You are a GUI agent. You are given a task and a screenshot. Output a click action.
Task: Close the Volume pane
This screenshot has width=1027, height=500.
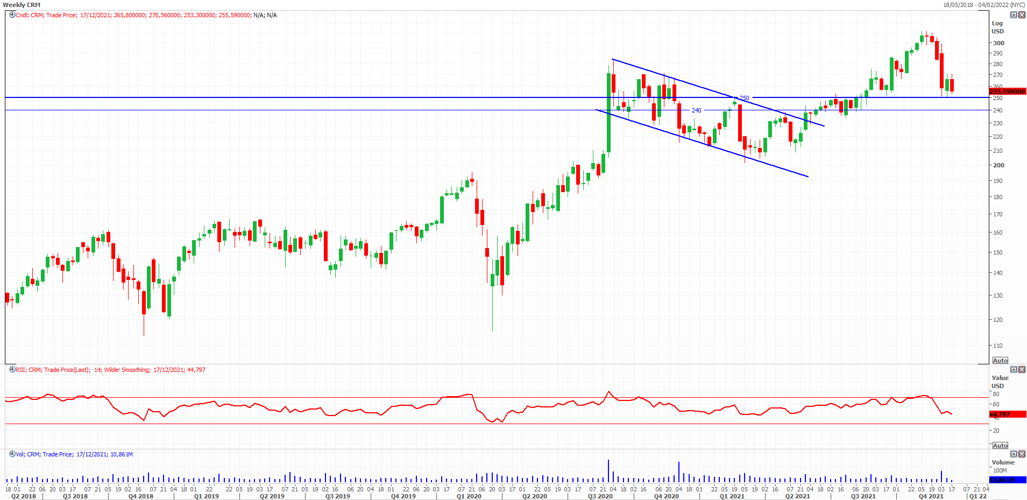point(1022,454)
